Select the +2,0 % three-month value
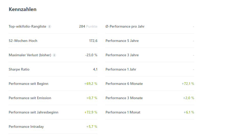This screenshot has height=138, width=245. pos(189,98)
